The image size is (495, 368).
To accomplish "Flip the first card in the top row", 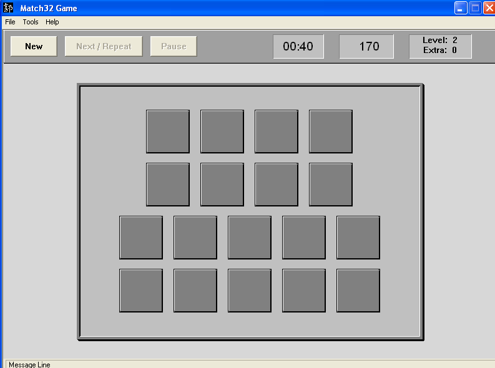I will 168,132.
